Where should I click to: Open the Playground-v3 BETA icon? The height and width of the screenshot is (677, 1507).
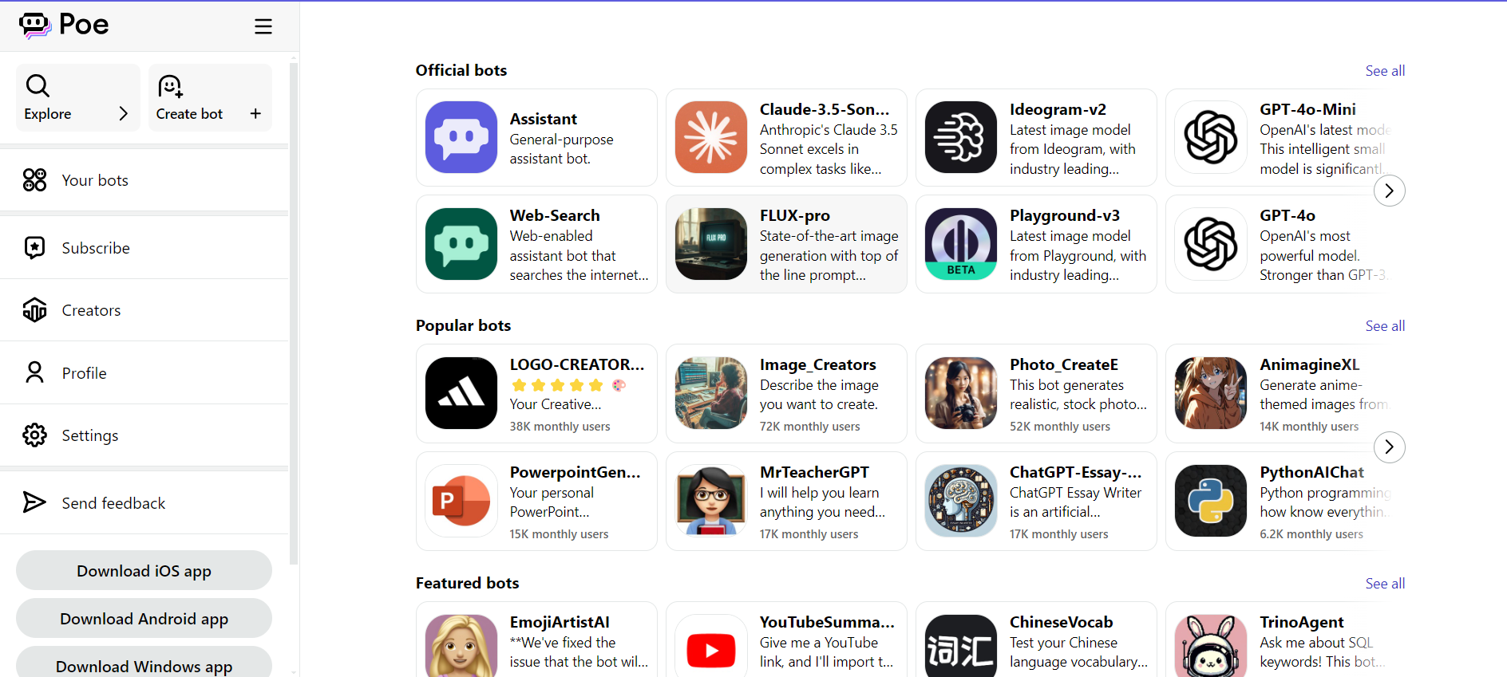[961, 244]
